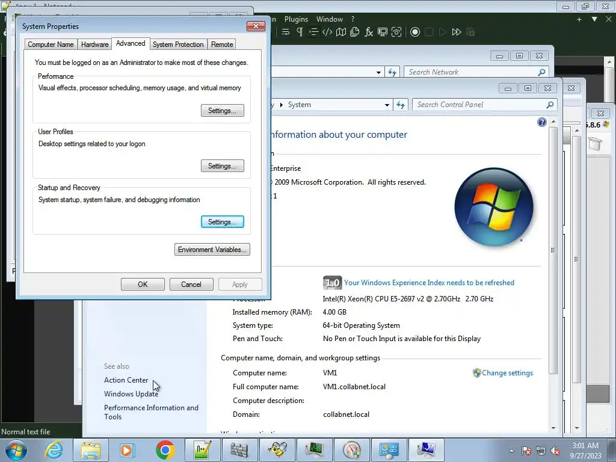Click the file monitoring eye icon
Viewport: 616px width, 462px height.
396,32
